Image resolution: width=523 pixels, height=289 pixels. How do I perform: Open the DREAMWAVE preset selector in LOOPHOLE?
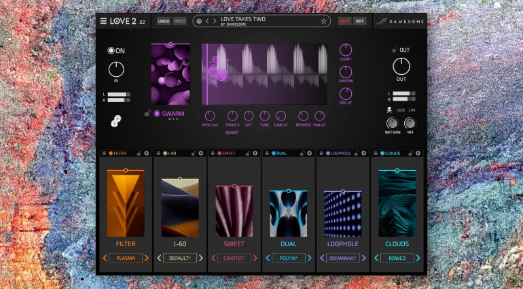point(342,258)
